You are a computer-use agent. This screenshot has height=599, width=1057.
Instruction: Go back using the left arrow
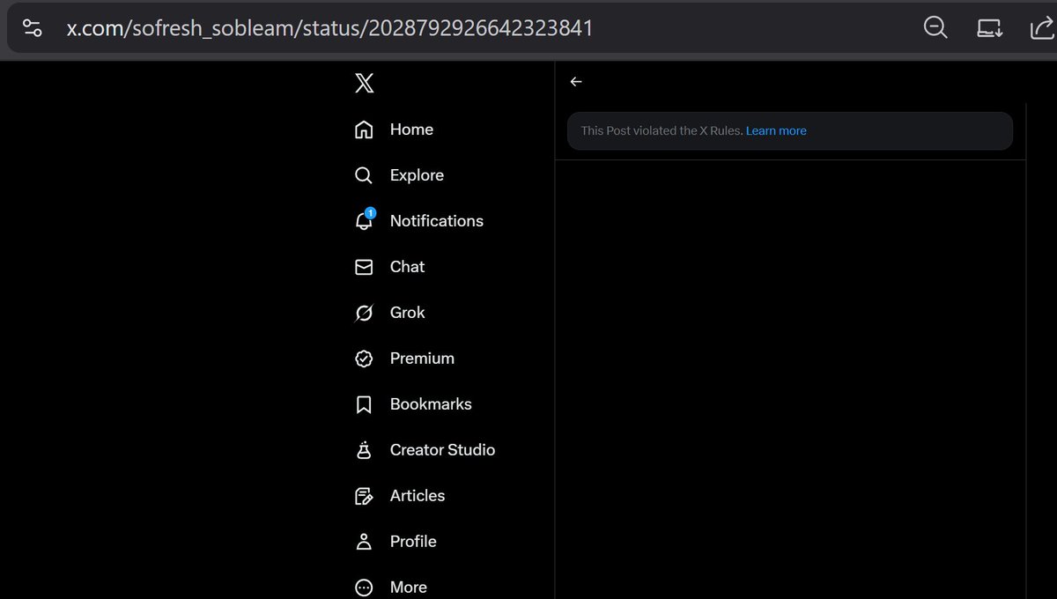point(576,82)
